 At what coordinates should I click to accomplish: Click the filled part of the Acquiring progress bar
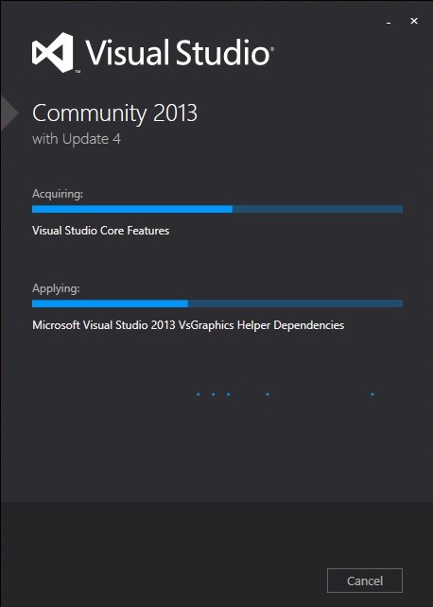[x=132, y=209]
